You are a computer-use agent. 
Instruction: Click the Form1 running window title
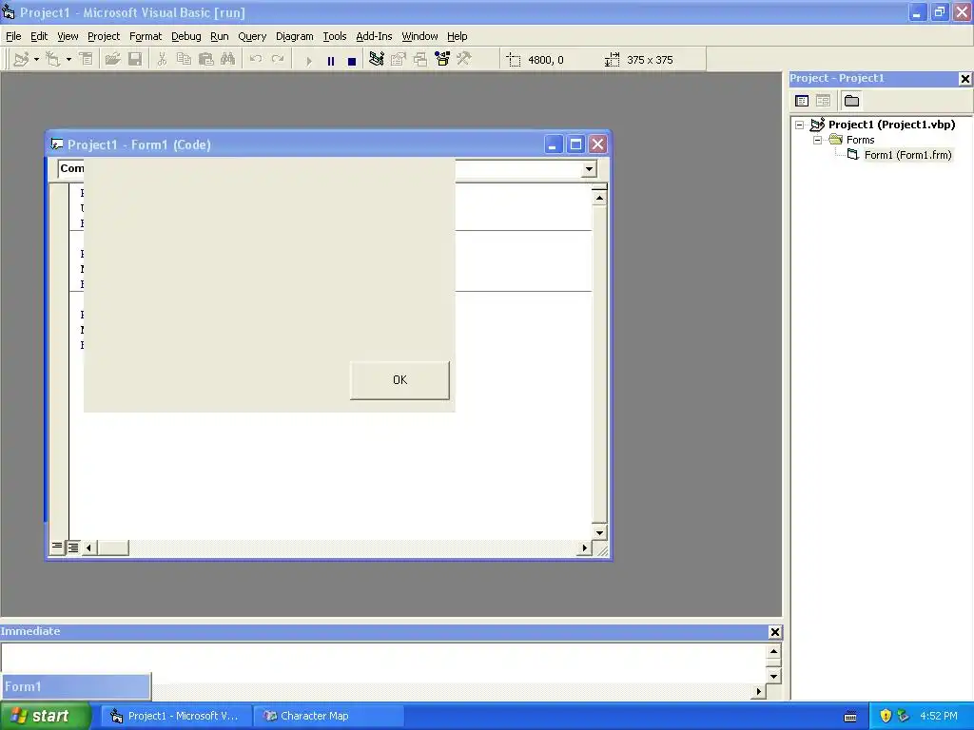tap(76, 686)
